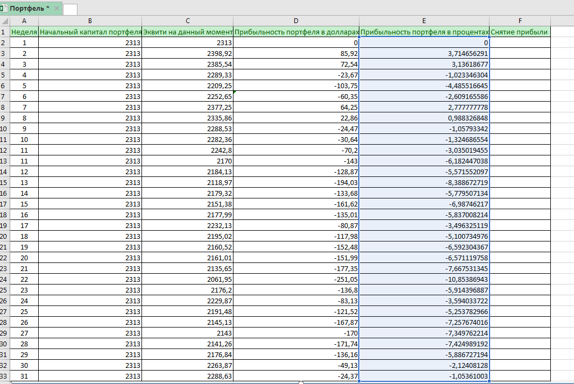Image resolution: width=574 pixels, height=384 pixels.
Task: Click cell showing -251,05 in column D
Action: click(296, 279)
